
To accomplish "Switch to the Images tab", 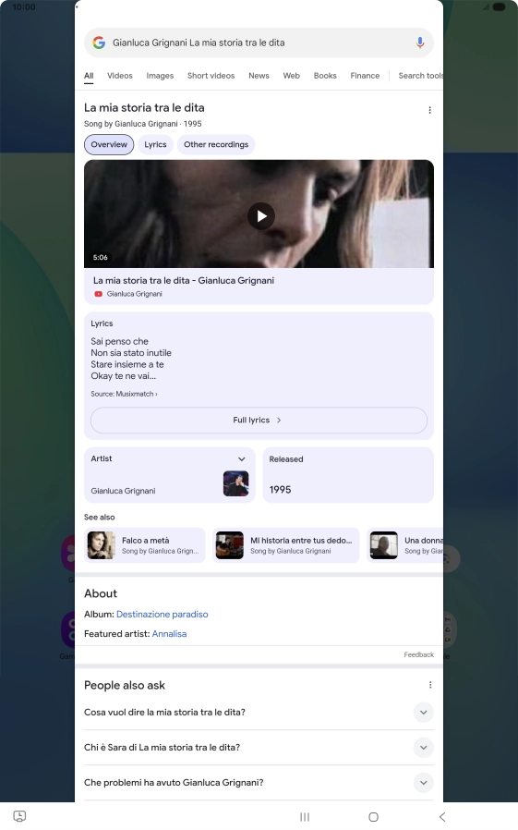I will pyautogui.click(x=160, y=76).
